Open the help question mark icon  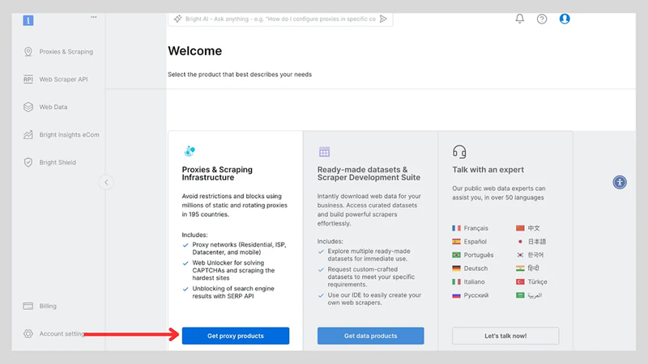click(x=542, y=19)
